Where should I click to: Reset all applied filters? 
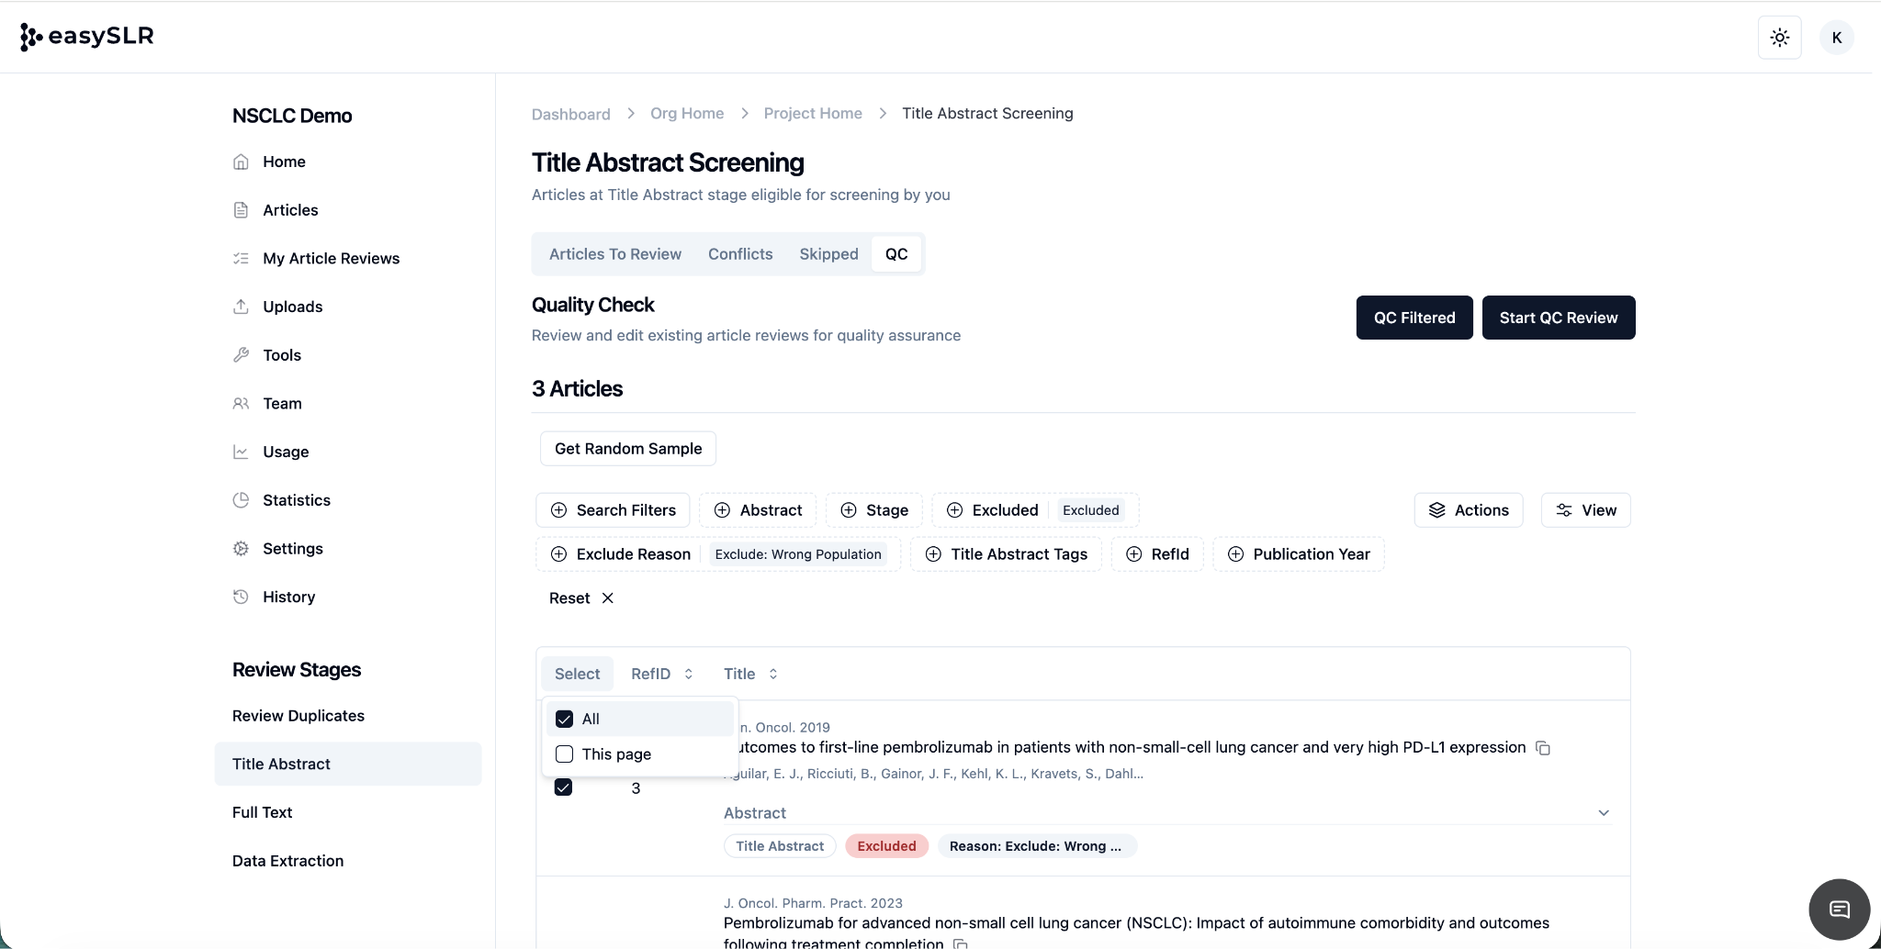(x=581, y=598)
